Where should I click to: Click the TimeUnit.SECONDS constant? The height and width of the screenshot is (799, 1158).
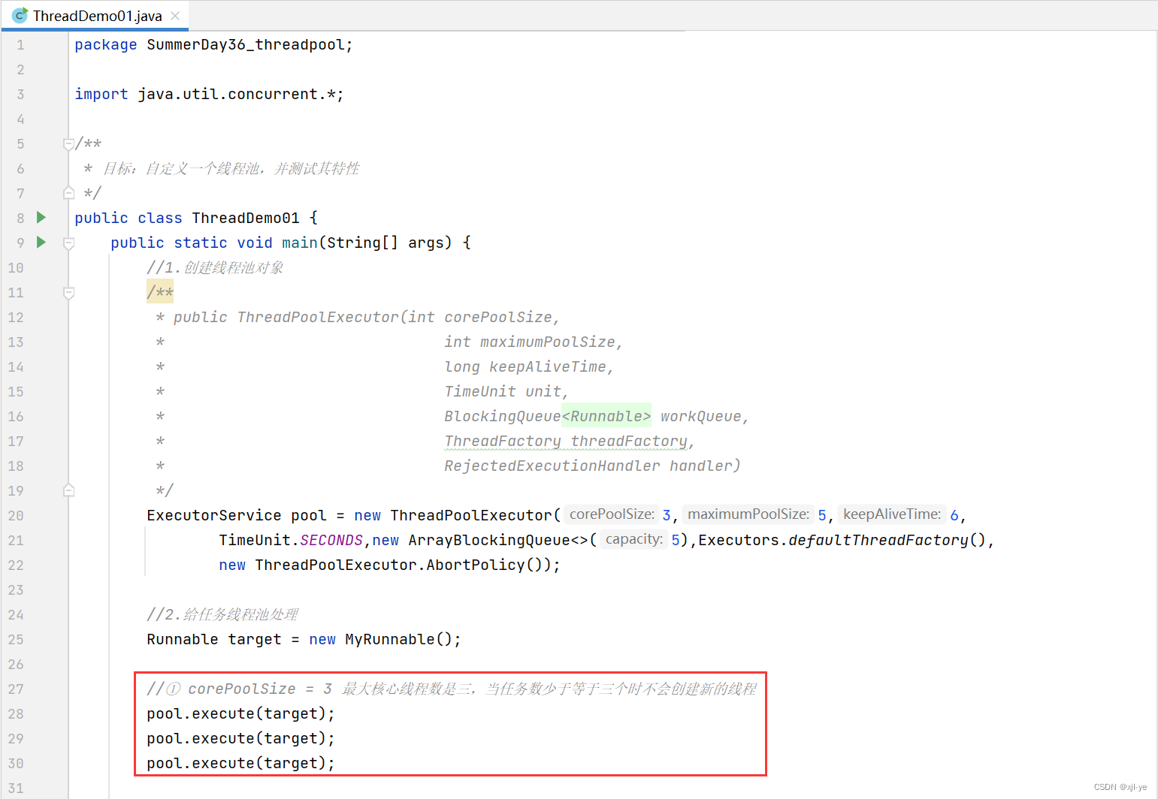pyautogui.click(x=291, y=541)
